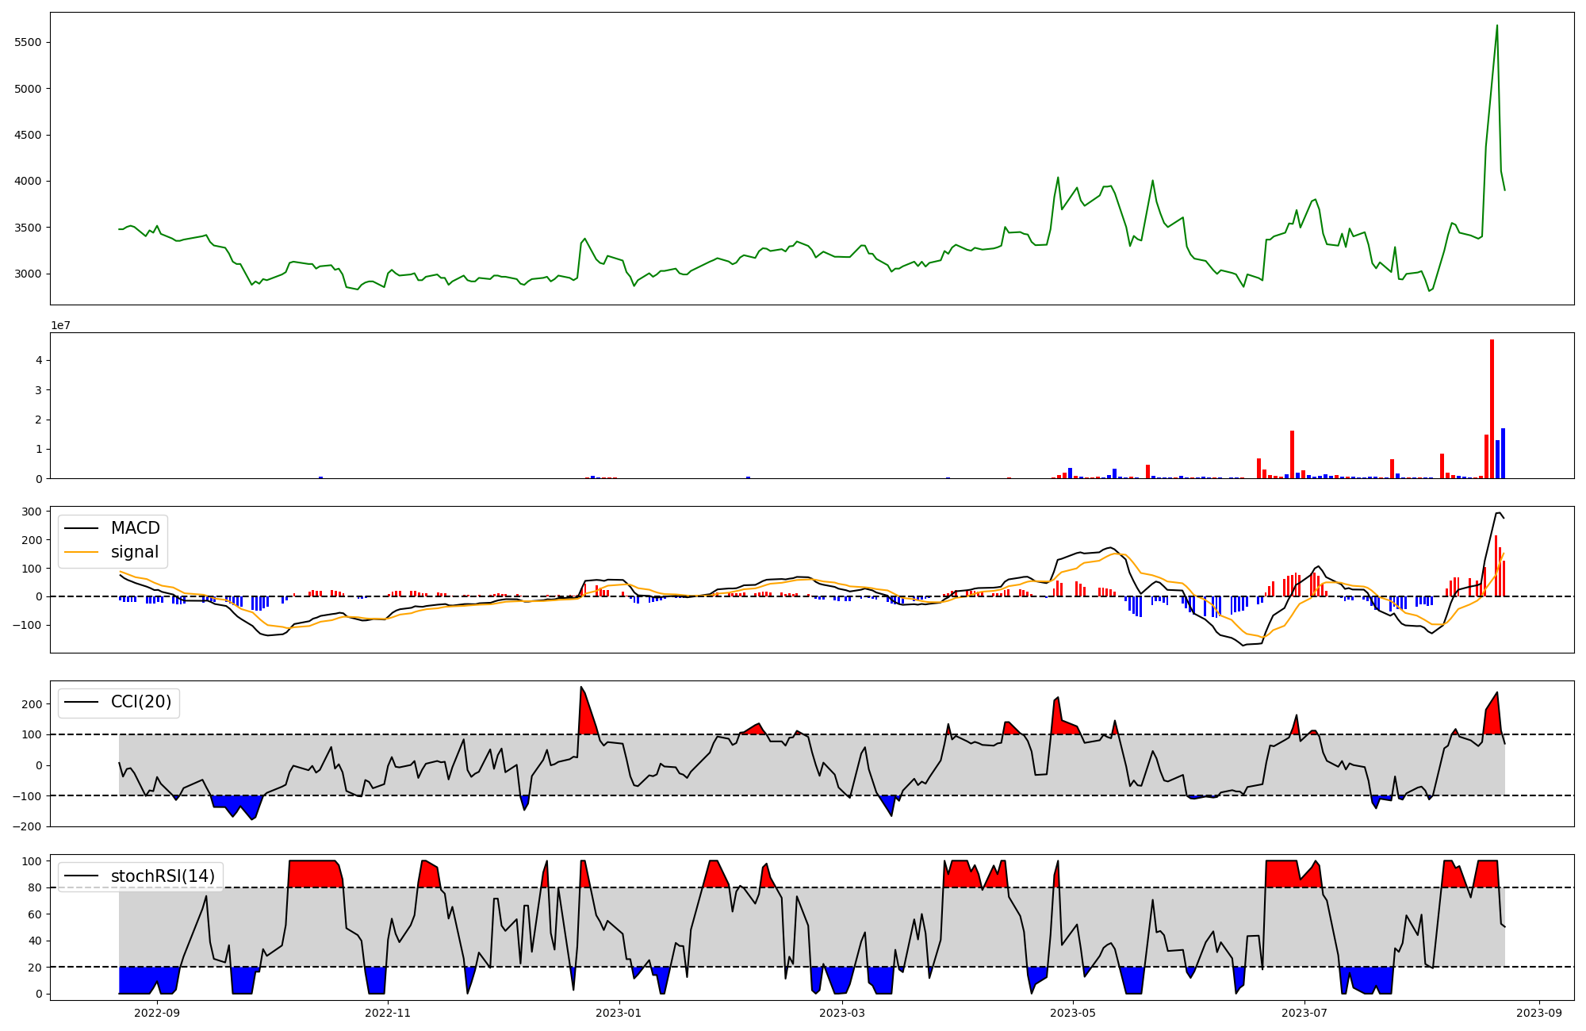Click the MACD legend label

tap(135, 528)
